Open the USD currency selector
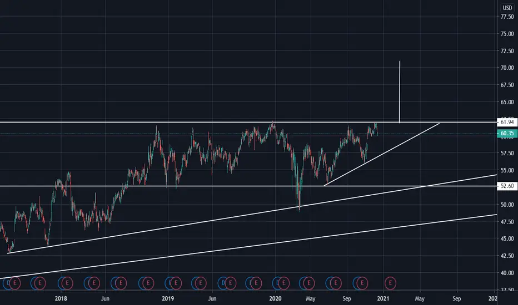The width and height of the screenshot is (518, 305). 507,8
